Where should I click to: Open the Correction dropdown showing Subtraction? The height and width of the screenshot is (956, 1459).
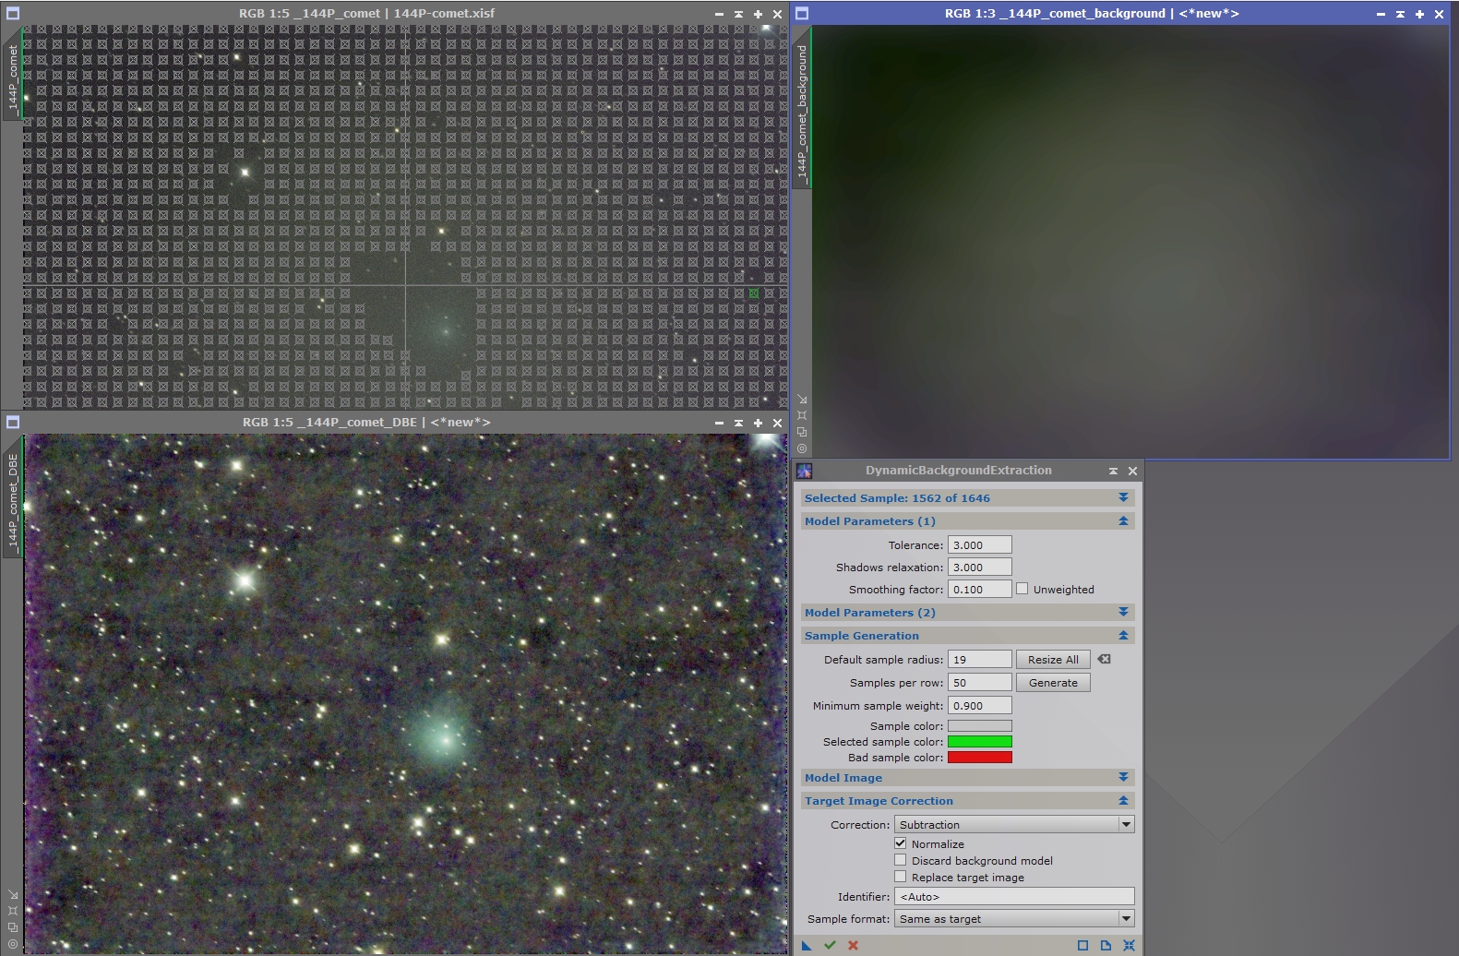click(1014, 824)
